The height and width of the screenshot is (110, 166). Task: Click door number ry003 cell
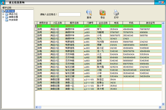(x=90, y=61)
